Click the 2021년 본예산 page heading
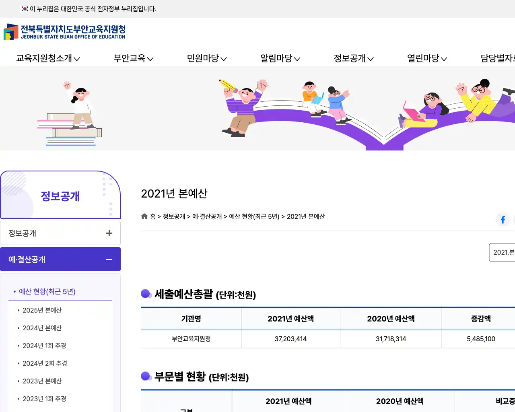This screenshot has height=412, width=515. 174,194
